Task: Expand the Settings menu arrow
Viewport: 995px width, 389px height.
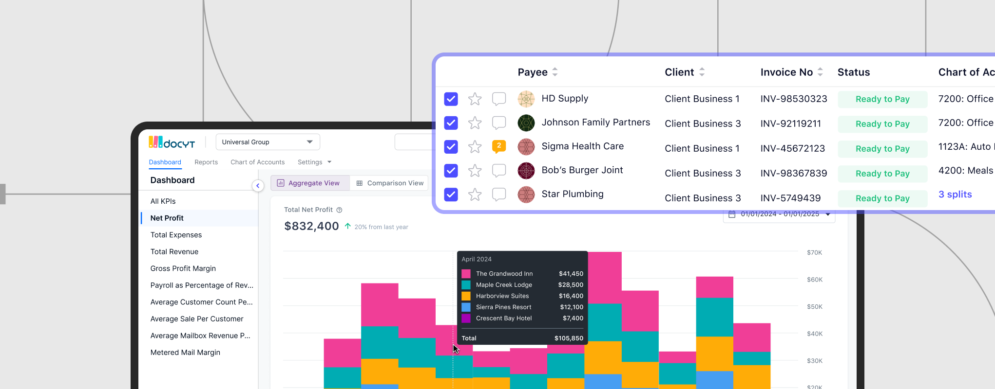Action: click(x=329, y=162)
